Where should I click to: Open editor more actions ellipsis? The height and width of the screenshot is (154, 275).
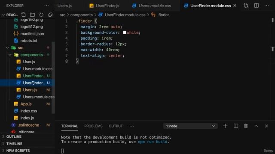266,6
